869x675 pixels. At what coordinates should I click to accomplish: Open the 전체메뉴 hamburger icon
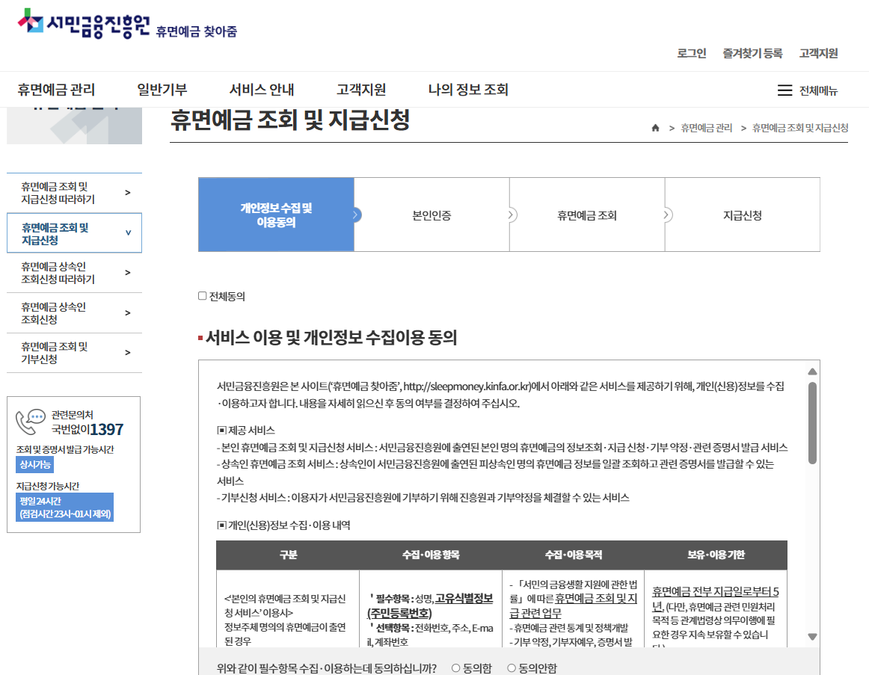coord(784,90)
